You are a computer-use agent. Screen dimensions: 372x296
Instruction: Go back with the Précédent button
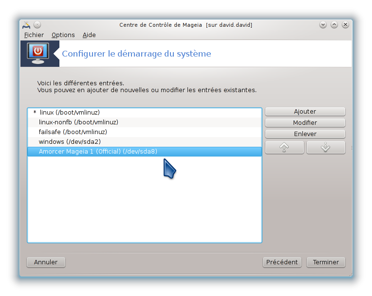(282, 262)
